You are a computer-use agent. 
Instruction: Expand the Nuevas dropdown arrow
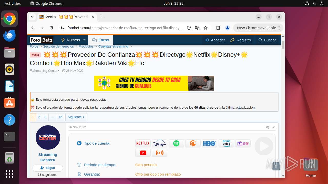(84, 40)
